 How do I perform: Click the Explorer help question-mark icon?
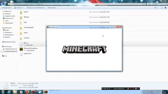pyautogui.click(x=165, y=8)
